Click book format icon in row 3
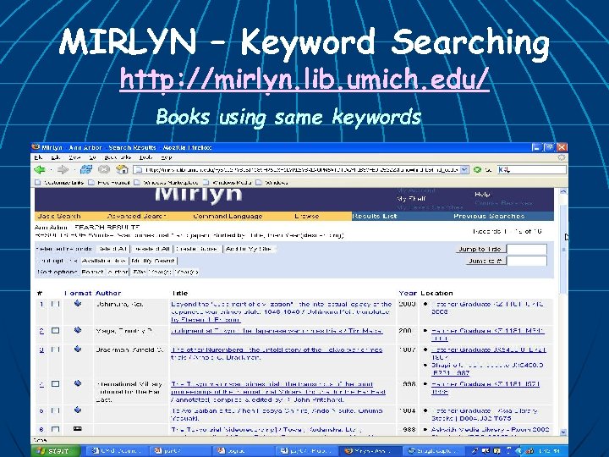609x457 pixels. [78, 349]
